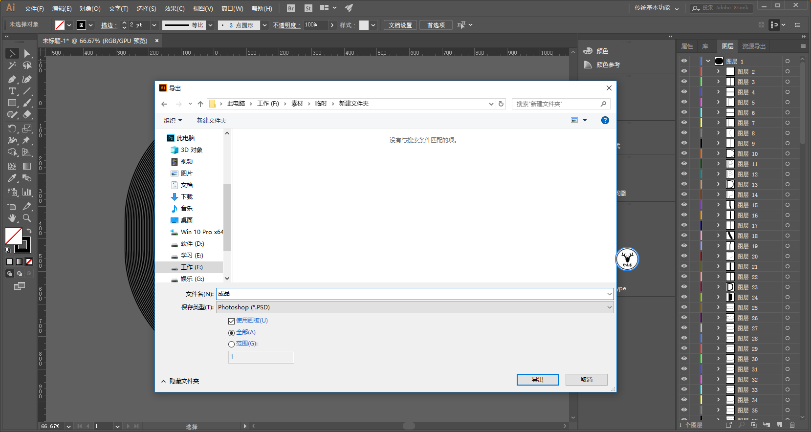This screenshot has height=432, width=811.
Task: Open Adobe Bridge from the Br icon
Action: point(291,8)
